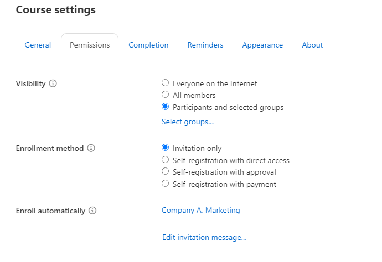Select the Everyone on the Internet option
This screenshot has width=382, height=262.
click(165, 83)
